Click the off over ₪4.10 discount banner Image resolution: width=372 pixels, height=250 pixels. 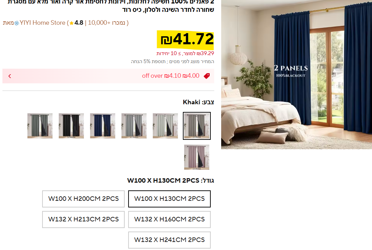108,76
